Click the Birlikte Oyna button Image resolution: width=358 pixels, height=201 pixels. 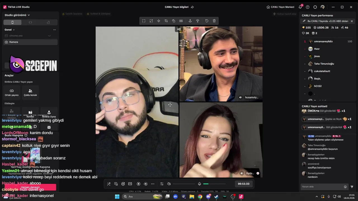click(49, 114)
